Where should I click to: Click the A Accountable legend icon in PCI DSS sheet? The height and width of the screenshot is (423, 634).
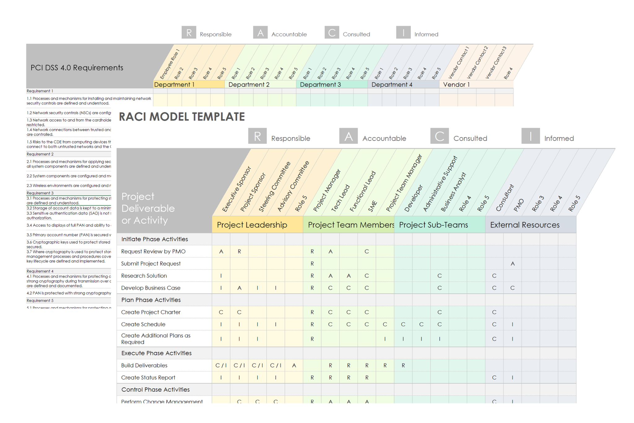coord(260,32)
